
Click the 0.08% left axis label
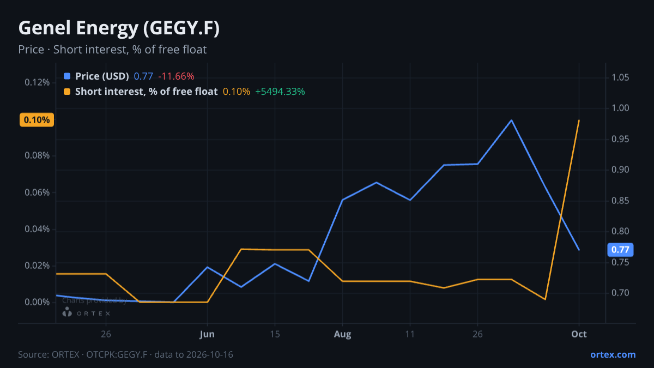[37, 155]
